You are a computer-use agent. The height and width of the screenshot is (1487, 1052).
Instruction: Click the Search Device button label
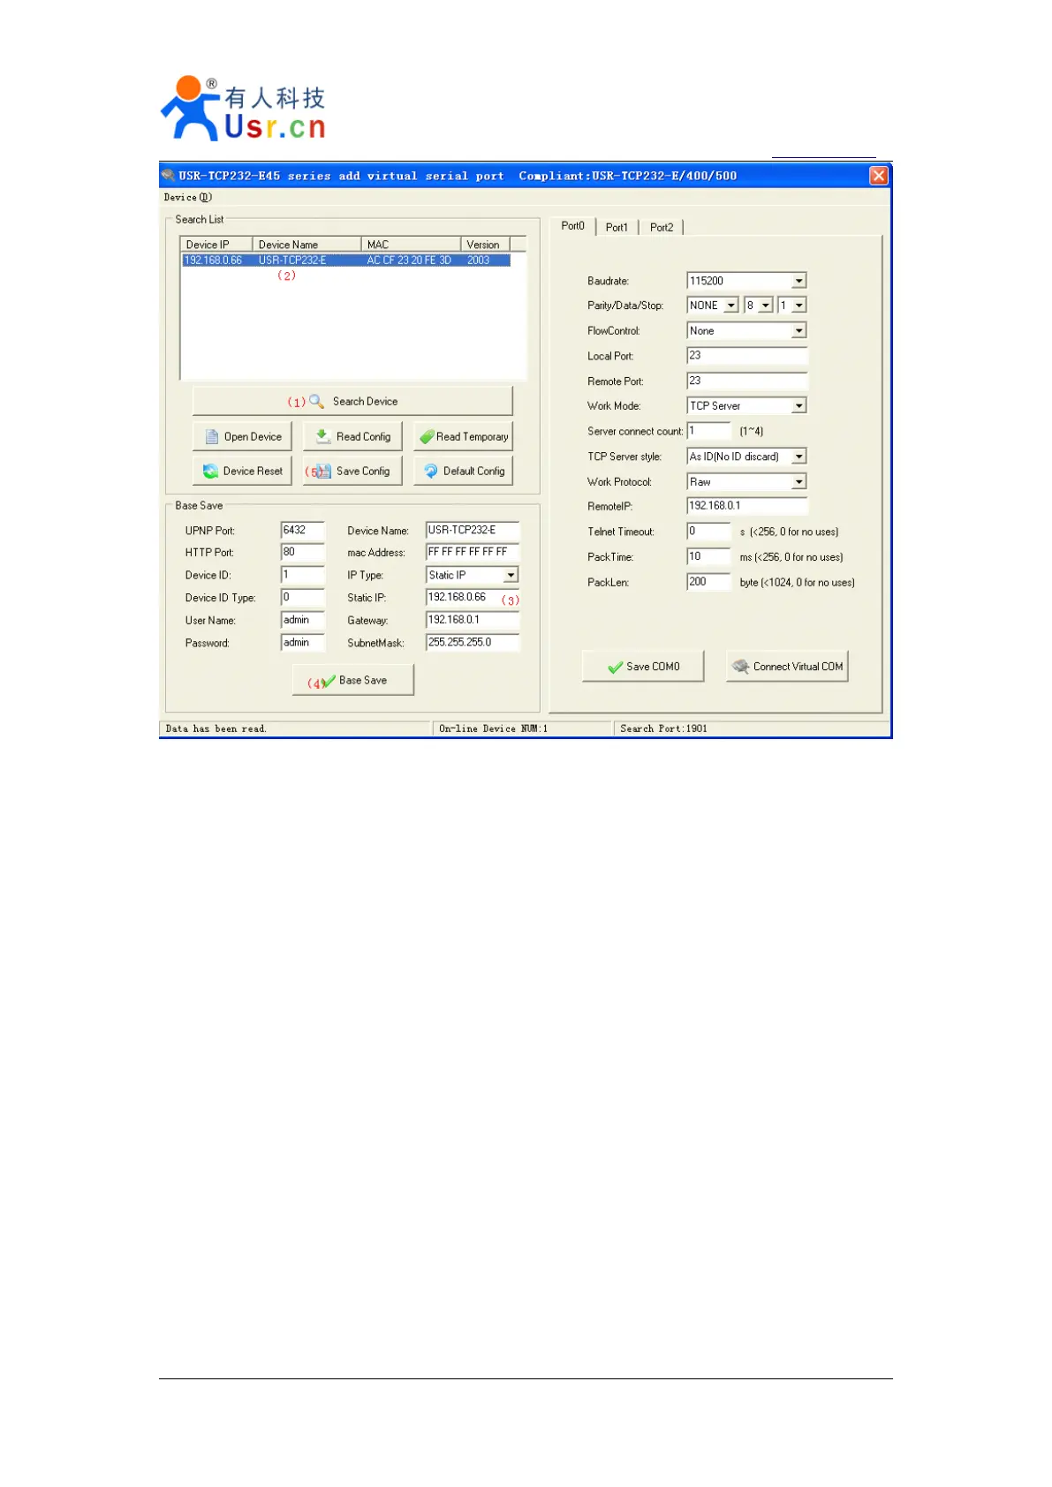tap(365, 401)
